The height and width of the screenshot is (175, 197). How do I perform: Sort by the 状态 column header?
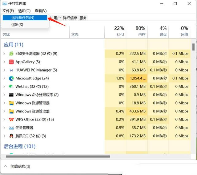75,35
